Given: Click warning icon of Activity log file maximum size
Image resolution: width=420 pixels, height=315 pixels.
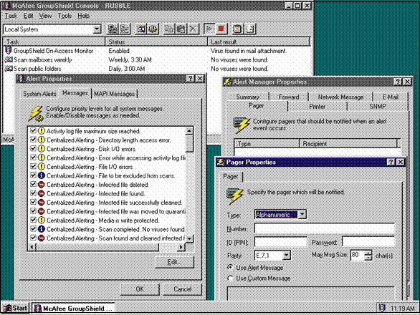Looking at the screenshot, I should pos(41,131).
